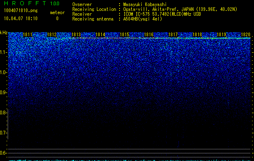This screenshot has height=161, width=254.
Task: Click the date 10.04.07 18:10
Action: pyautogui.click(x=21, y=19)
